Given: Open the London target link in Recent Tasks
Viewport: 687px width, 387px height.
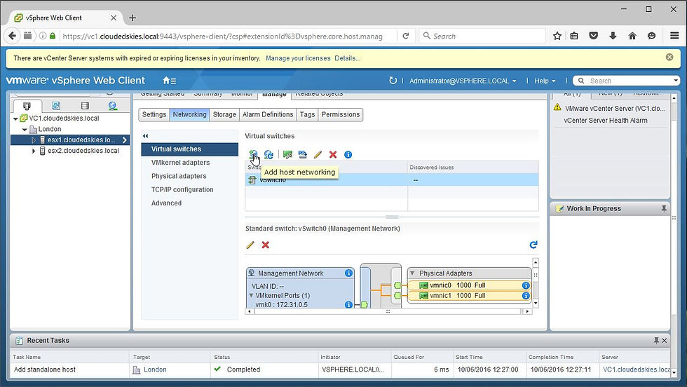Looking at the screenshot, I should pyautogui.click(x=155, y=370).
